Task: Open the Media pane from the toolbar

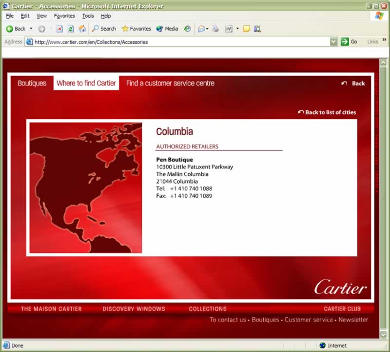Action: coord(167,29)
